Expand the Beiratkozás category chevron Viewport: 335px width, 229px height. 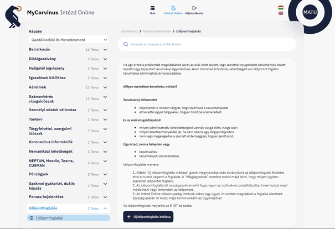coord(105,50)
